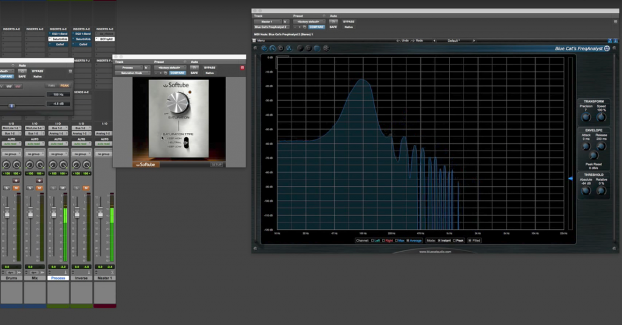Open factory default preset dropdown in FreqAnalyst window
622x325 pixels.
[x=309, y=21]
